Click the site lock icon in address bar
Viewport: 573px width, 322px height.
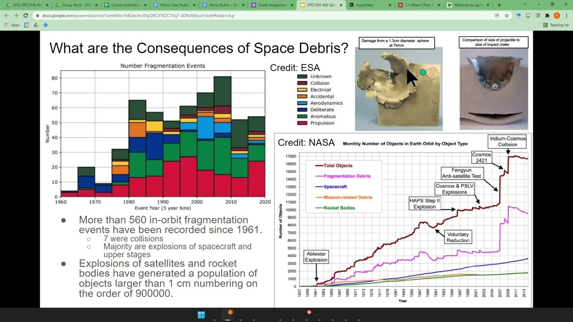[37, 16]
